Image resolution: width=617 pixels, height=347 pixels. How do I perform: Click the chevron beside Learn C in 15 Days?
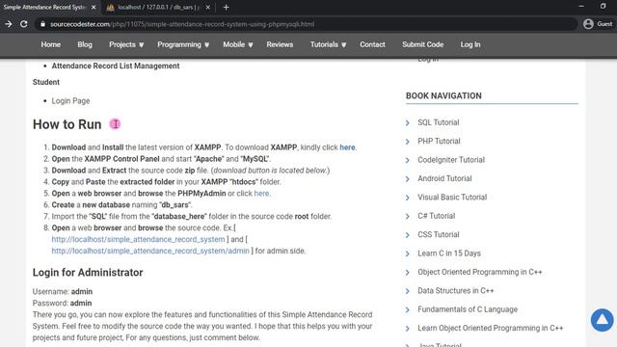pyautogui.click(x=408, y=254)
